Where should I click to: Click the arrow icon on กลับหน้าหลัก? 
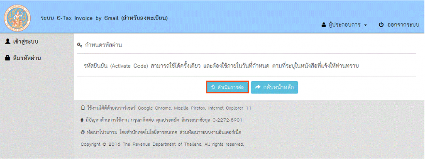[258, 87]
